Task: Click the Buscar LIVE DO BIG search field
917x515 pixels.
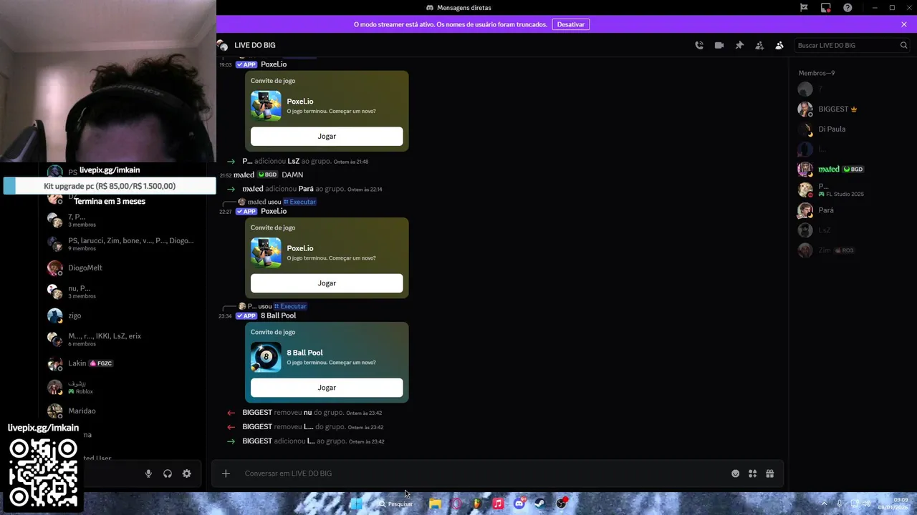Action: tap(852, 45)
